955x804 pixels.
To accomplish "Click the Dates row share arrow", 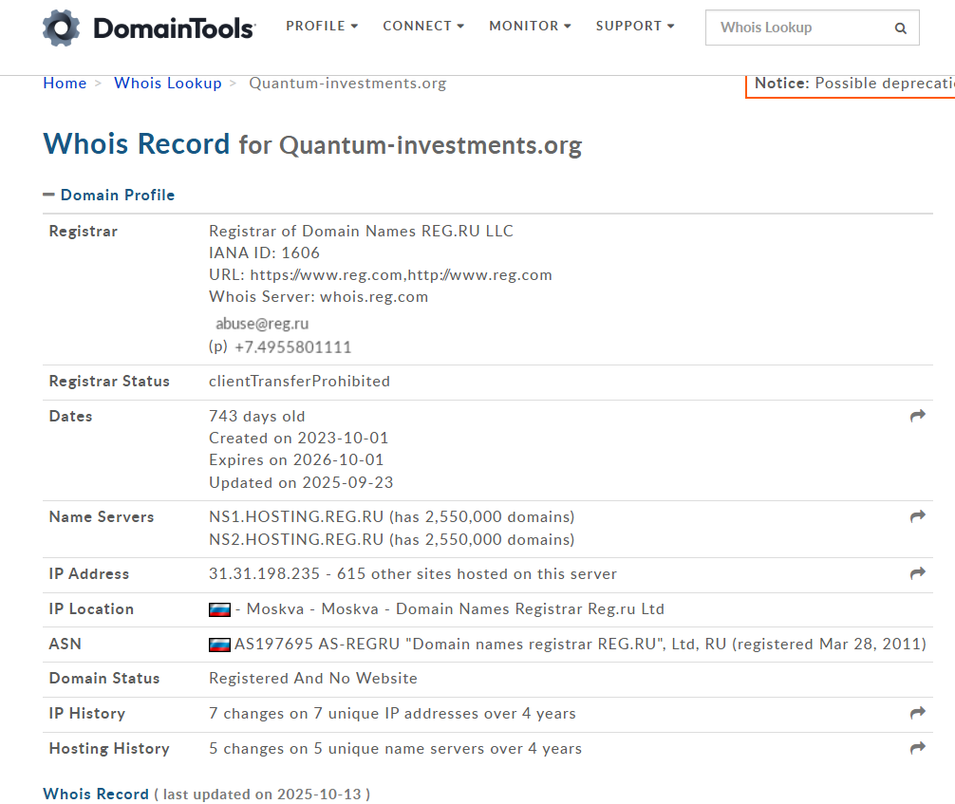I will [917, 416].
